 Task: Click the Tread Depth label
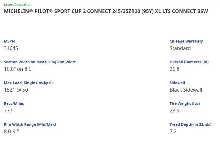coord(190,125)
